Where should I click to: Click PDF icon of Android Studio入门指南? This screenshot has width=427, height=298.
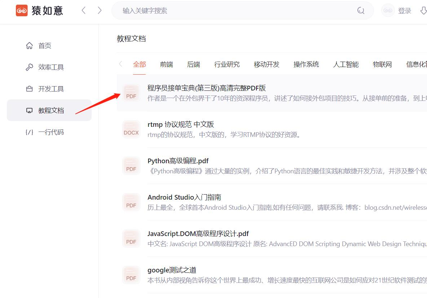[131, 202]
